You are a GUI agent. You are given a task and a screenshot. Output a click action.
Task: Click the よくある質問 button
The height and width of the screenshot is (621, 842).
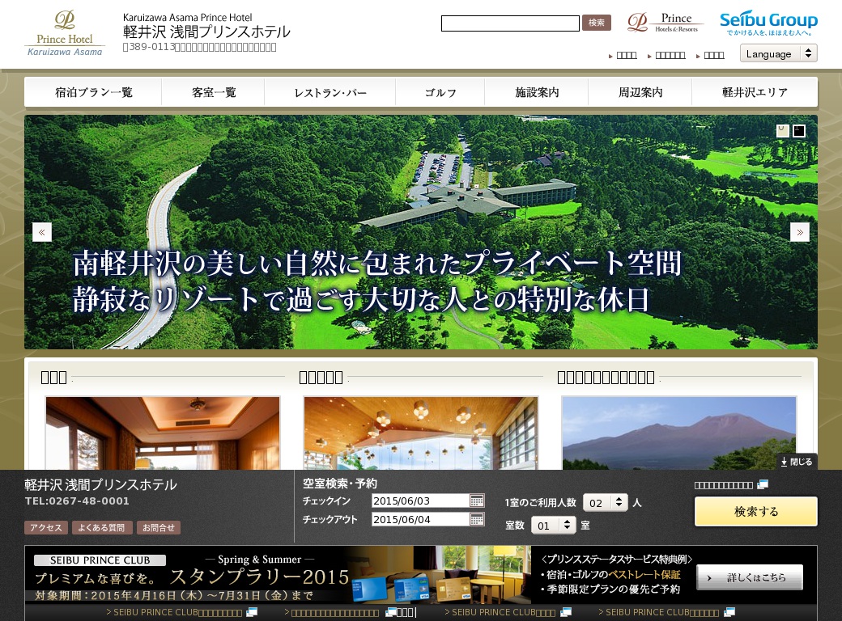click(101, 528)
